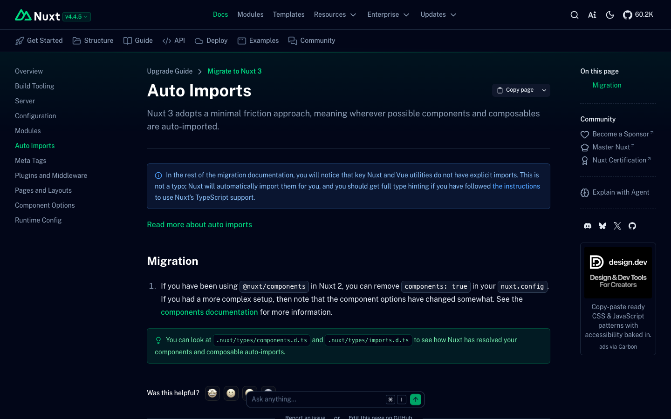Select Auto Imports in sidebar
Screen dimensions: 671x419
pos(35,146)
